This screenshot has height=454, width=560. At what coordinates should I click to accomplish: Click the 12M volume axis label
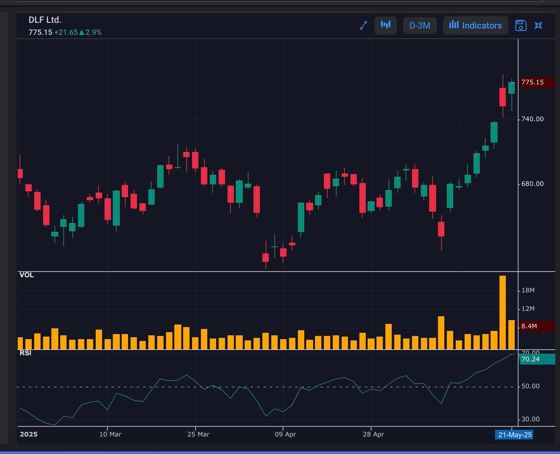click(x=528, y=309)
